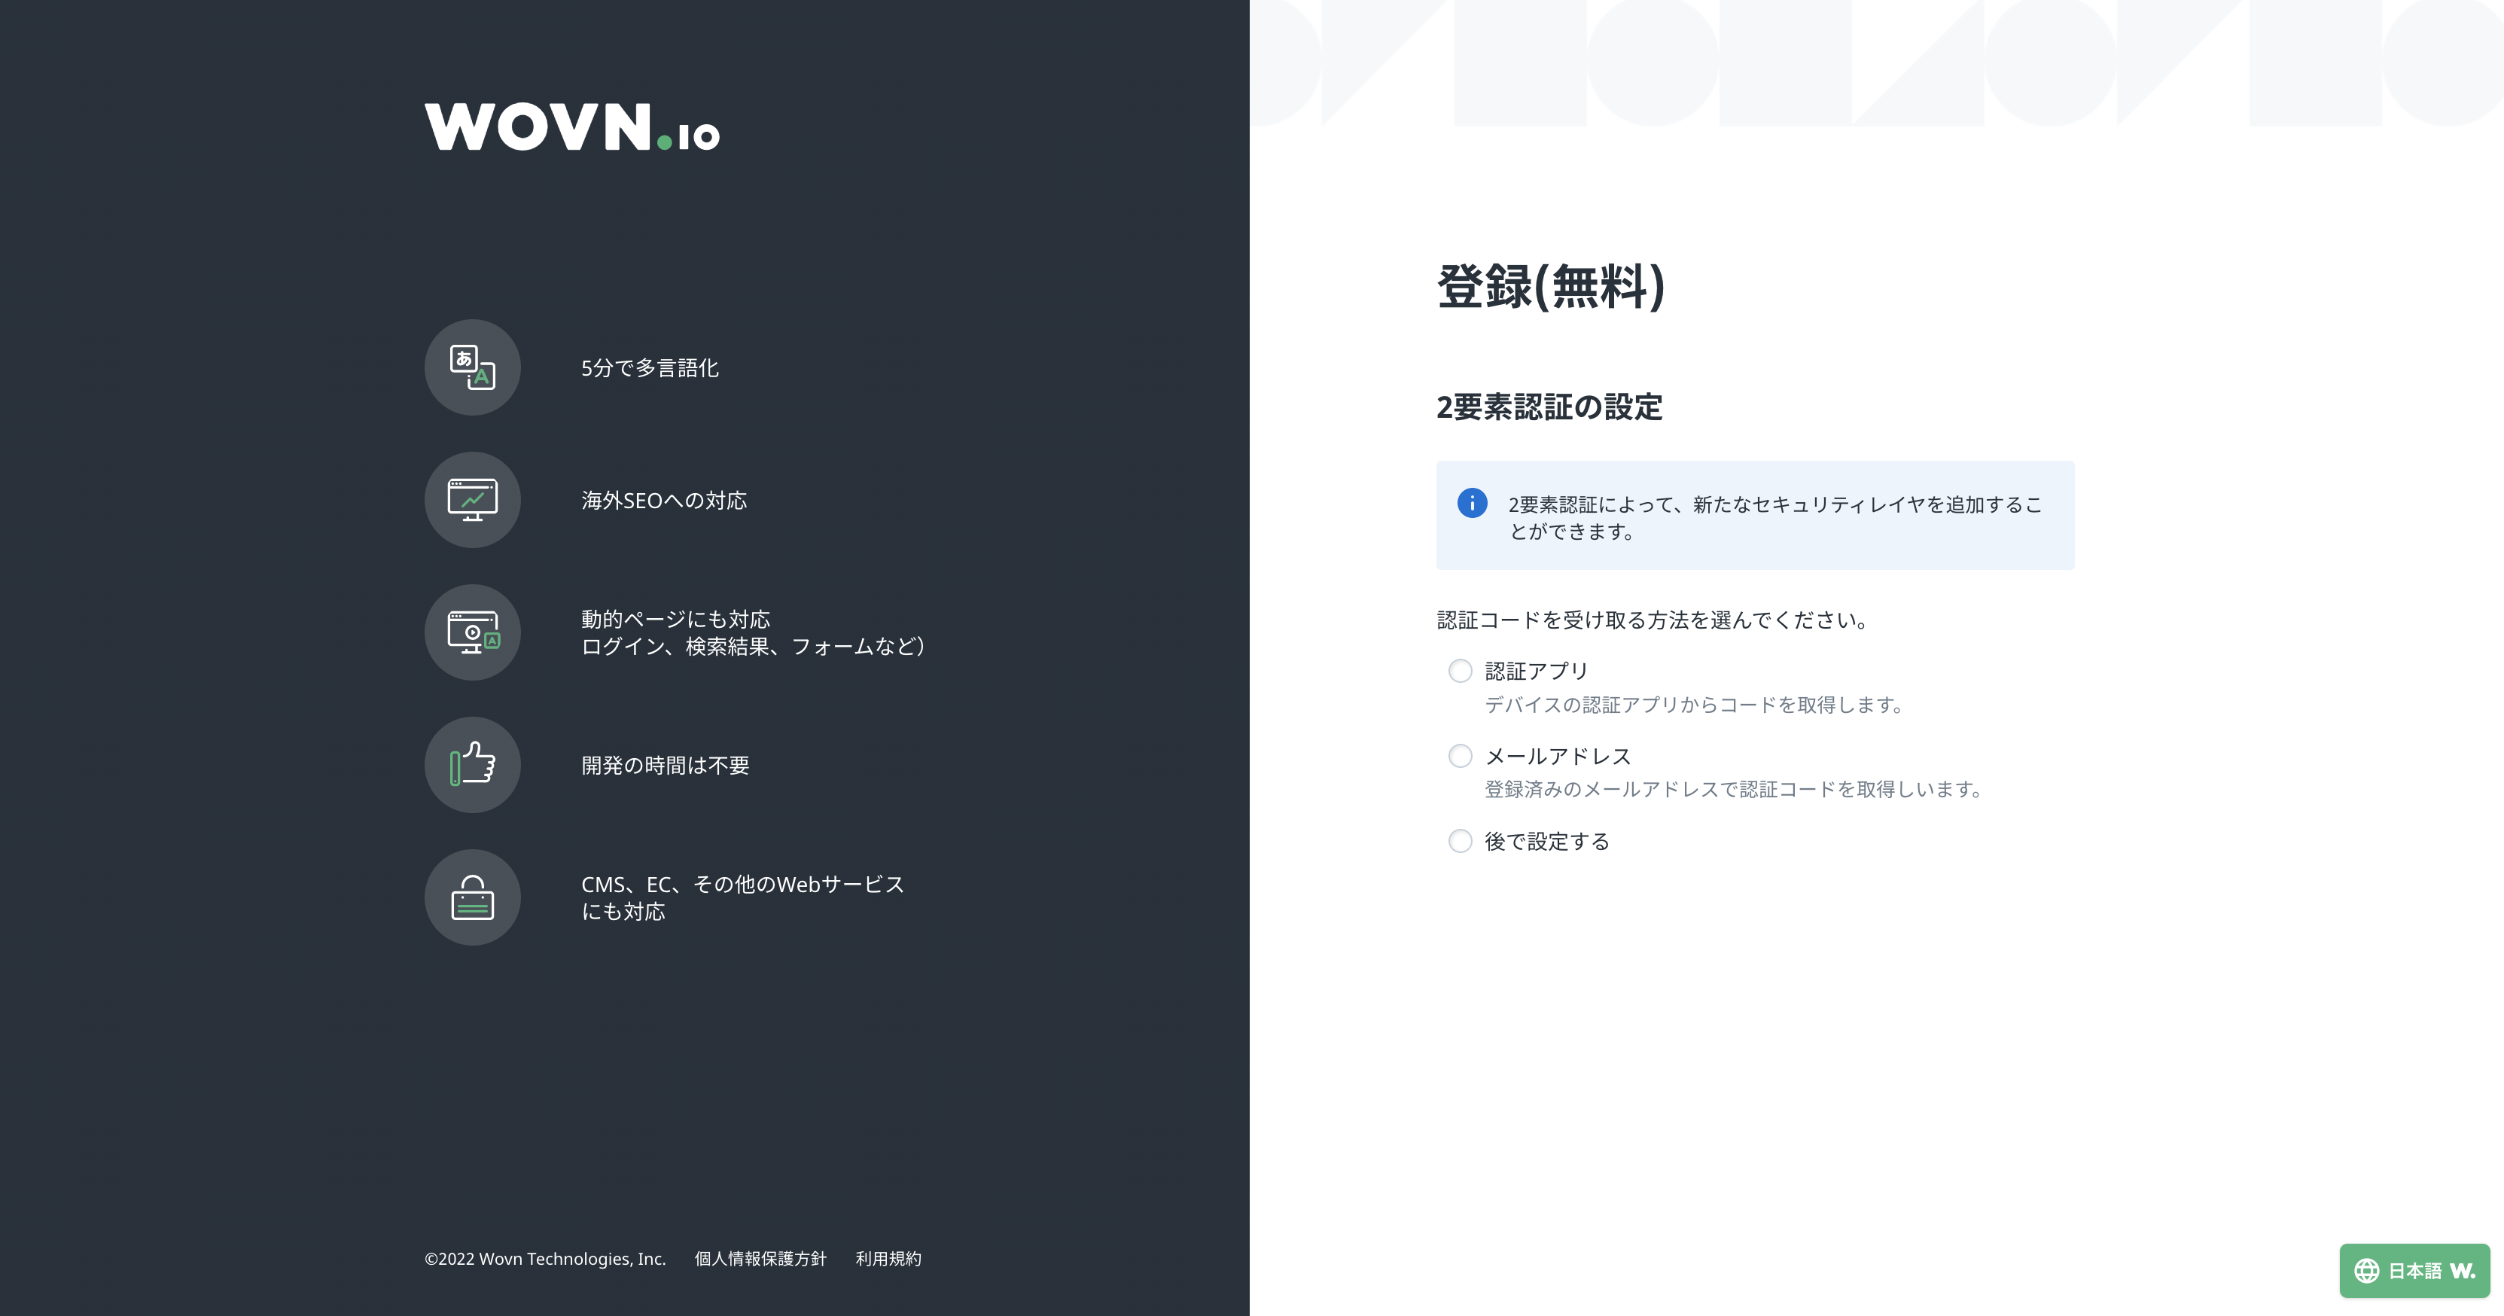Click the globe icon in the language widget
This screenshot has height=1316, width=2504.
2366,1270
